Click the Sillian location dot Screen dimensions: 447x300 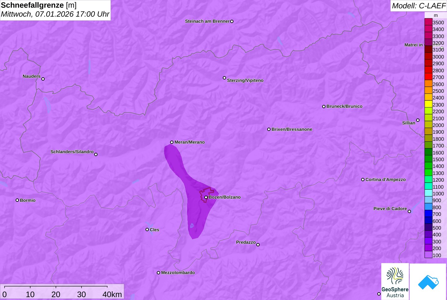(x=418, y=120)
